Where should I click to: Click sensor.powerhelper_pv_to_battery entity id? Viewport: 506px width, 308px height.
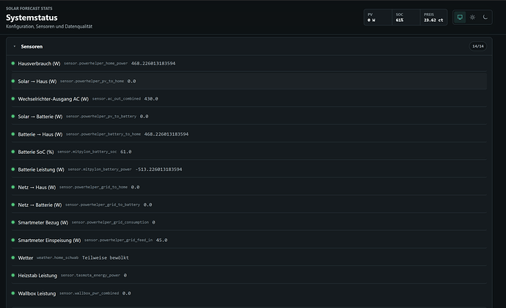tap(101, 116)
